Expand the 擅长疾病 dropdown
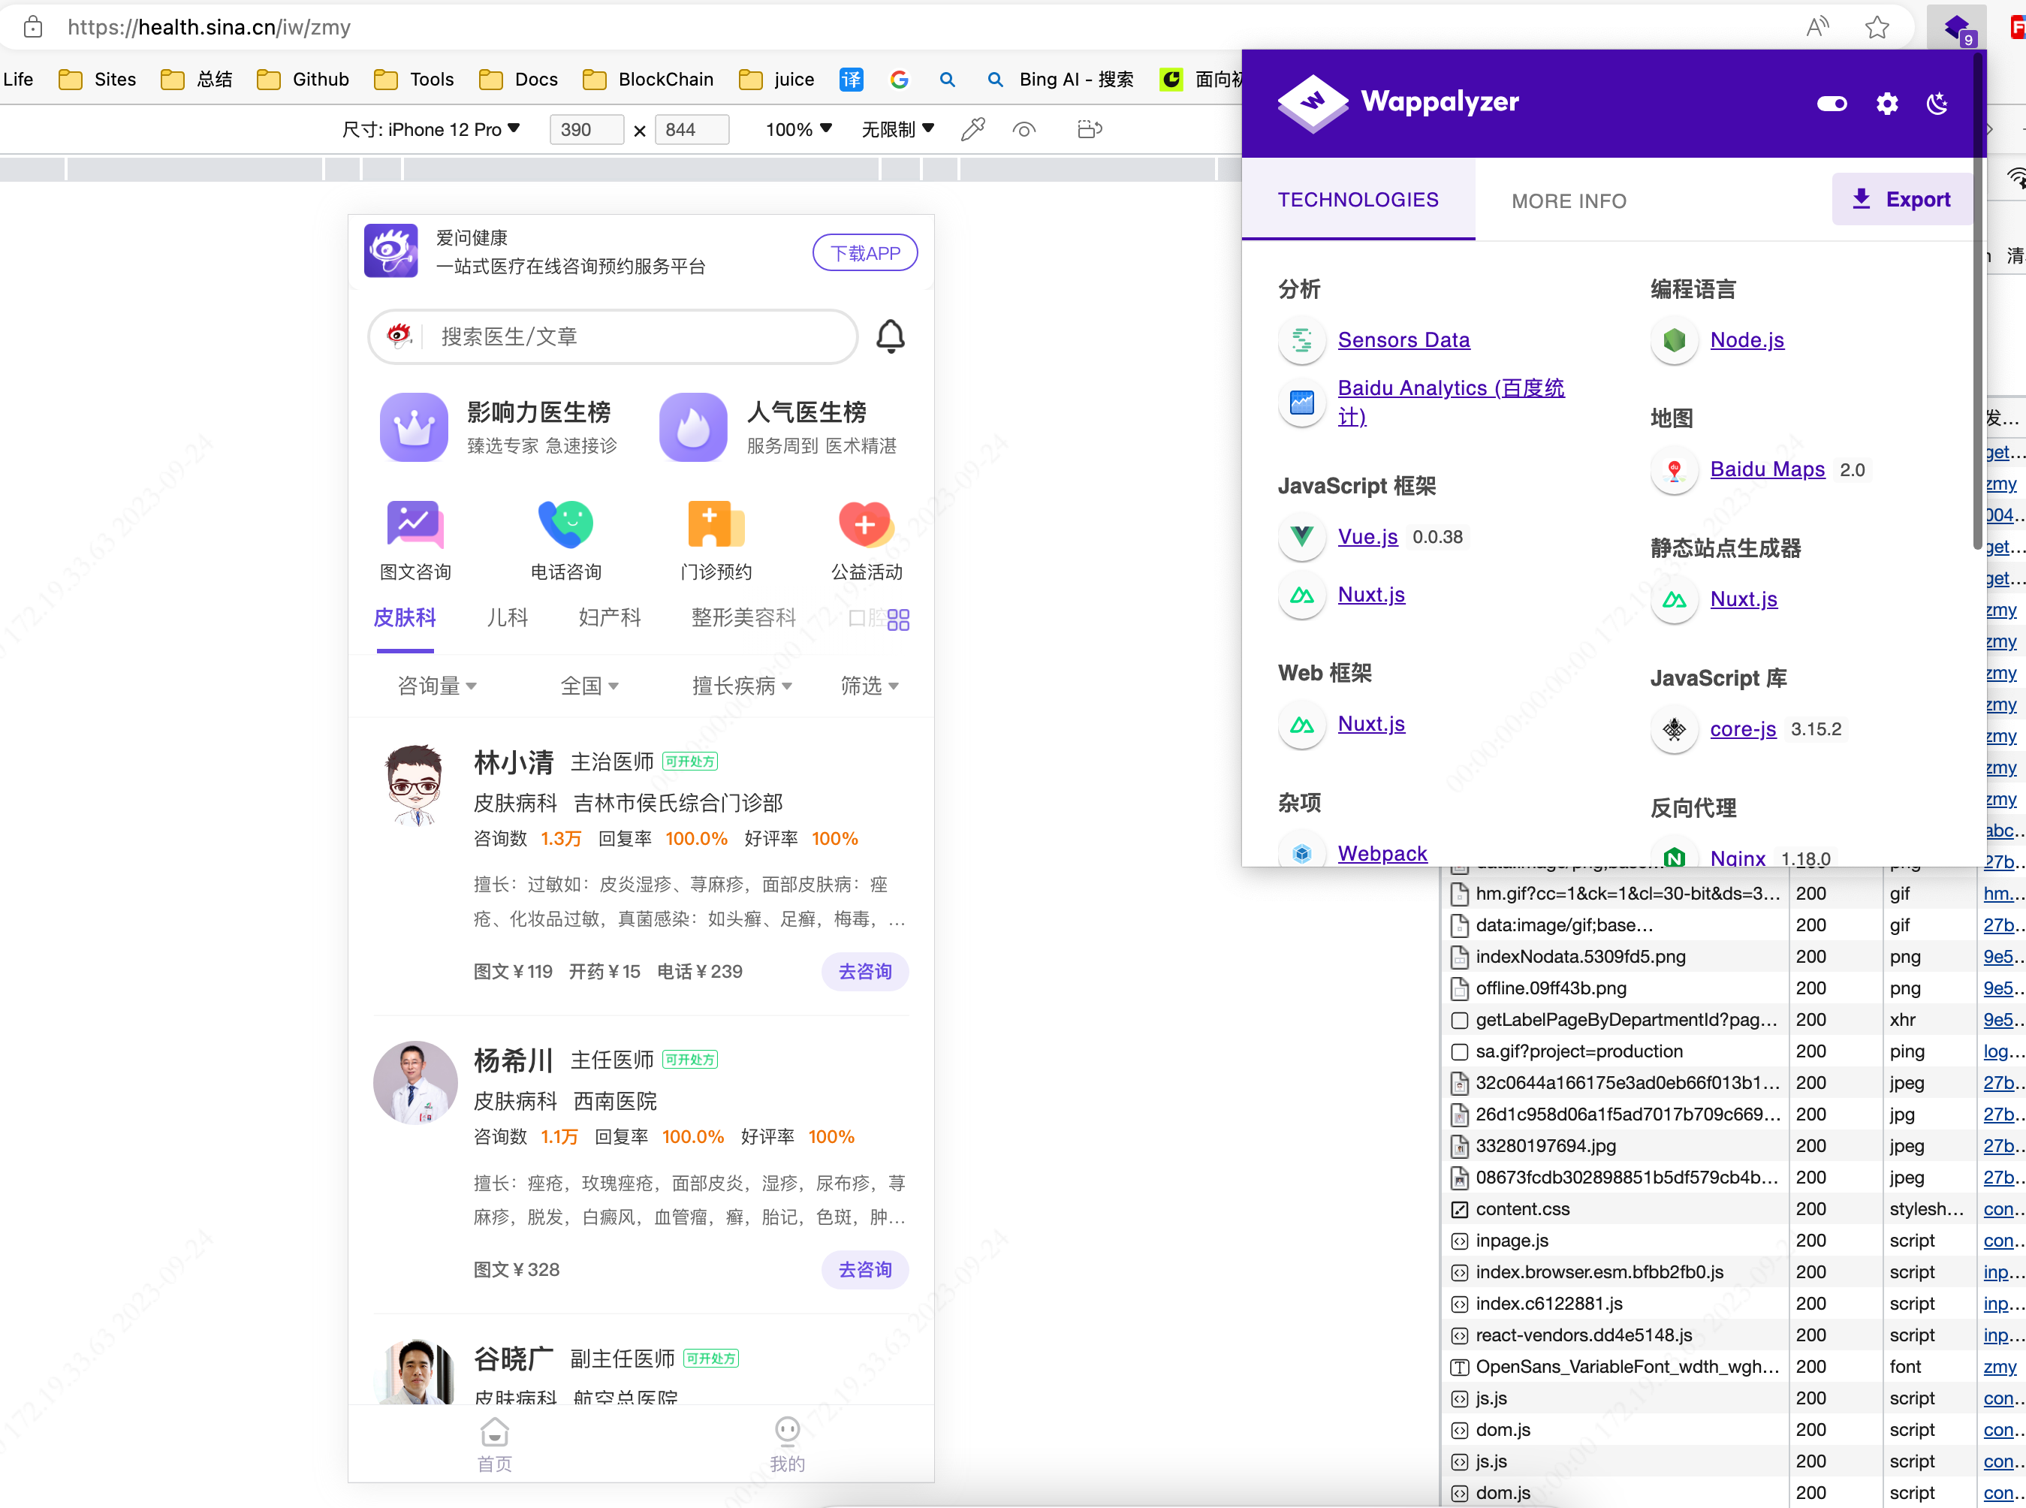The height and width of the screenshot is (1508, 2026). coord(742,686)
